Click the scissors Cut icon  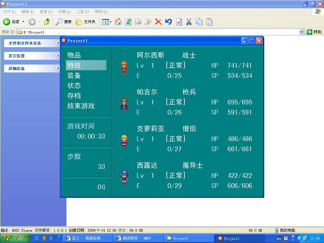pyautogui.click(x=189, y=22)
